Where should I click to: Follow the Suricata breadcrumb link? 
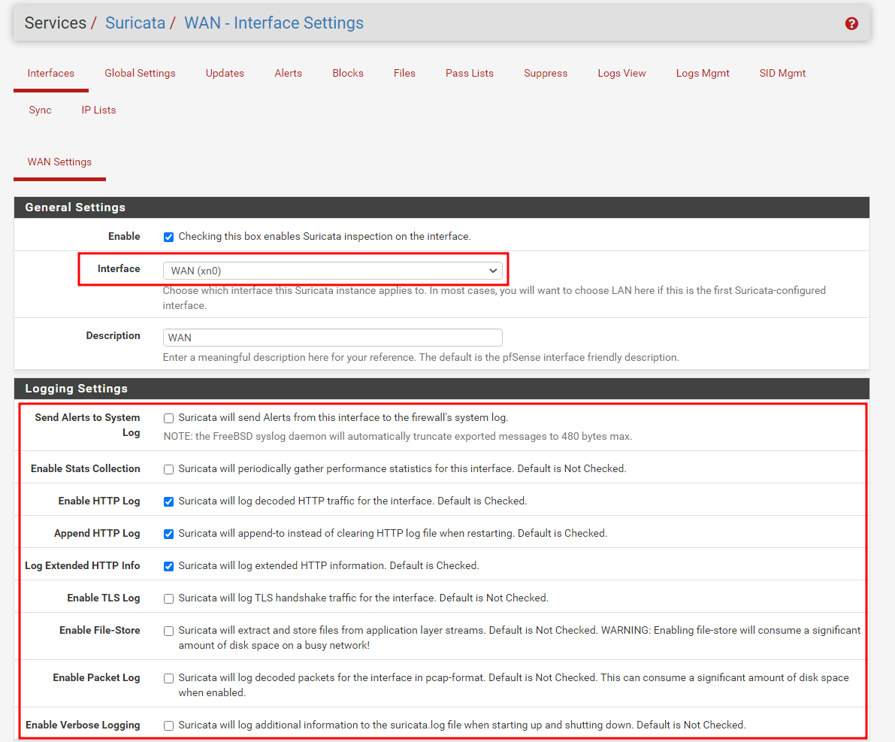coord(135,23)
